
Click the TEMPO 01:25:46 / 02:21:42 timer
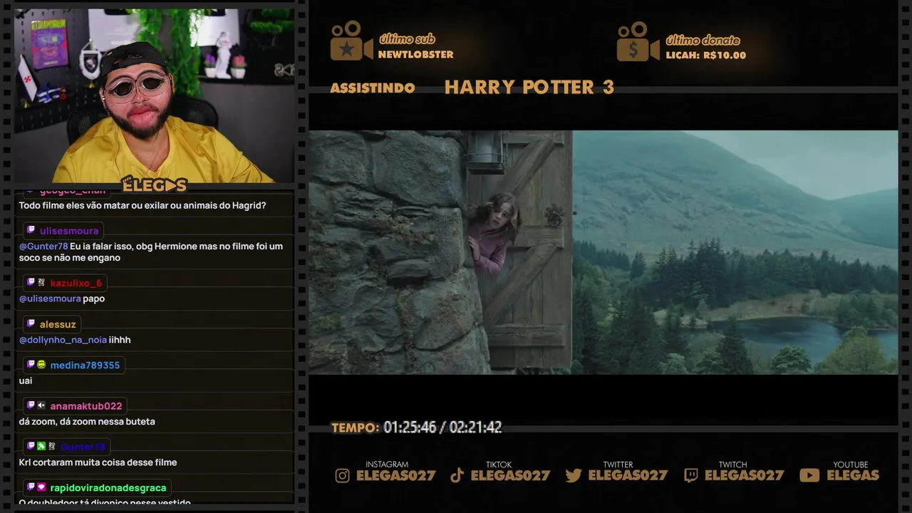(x=417, y=427)
